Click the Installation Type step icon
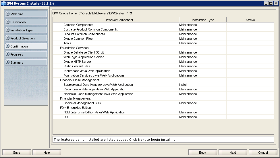The width and height of the screenshot is (280, 158). 7,30
